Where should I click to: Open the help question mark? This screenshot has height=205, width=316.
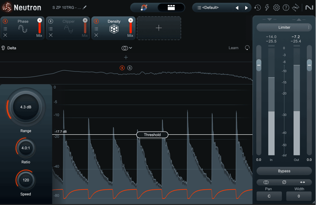coord(286,8)
